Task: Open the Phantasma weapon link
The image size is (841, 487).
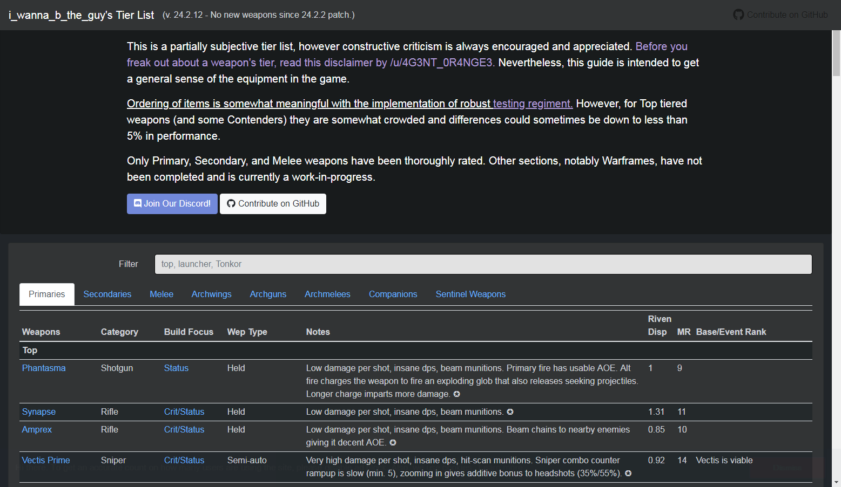Action: pyautogui.click(x=44, y=368)
